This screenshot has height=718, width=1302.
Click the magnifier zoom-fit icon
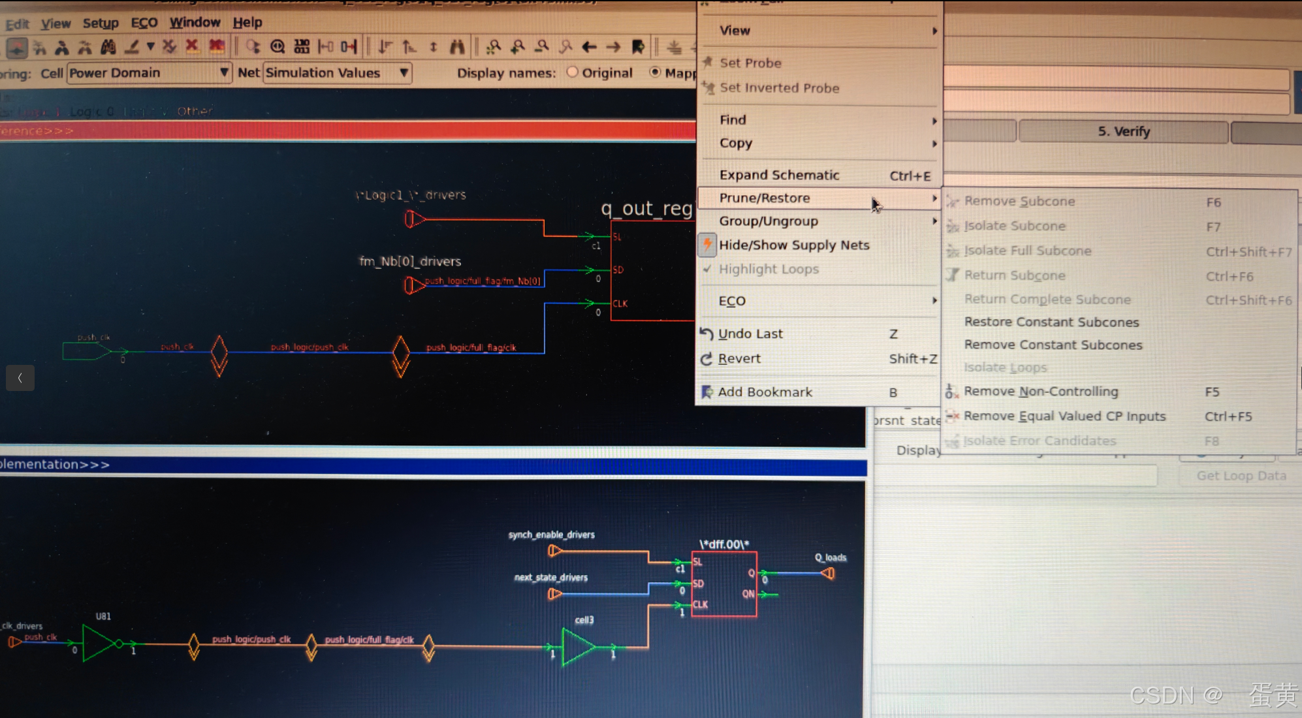(278, 47)
